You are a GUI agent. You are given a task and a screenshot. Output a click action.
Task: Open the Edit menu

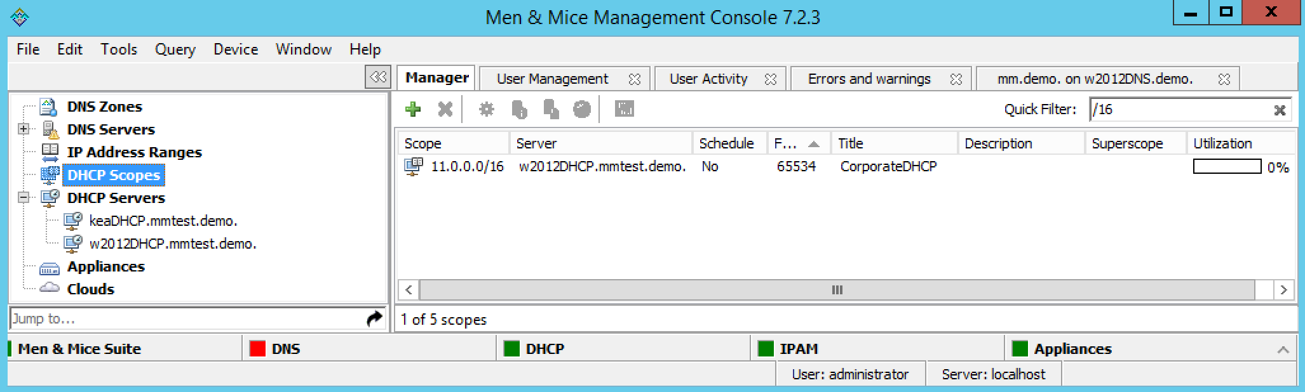point(70,49)
